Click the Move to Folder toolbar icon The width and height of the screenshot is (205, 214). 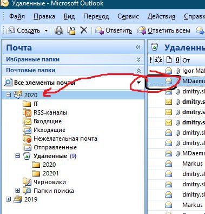(x=71, y=30)
